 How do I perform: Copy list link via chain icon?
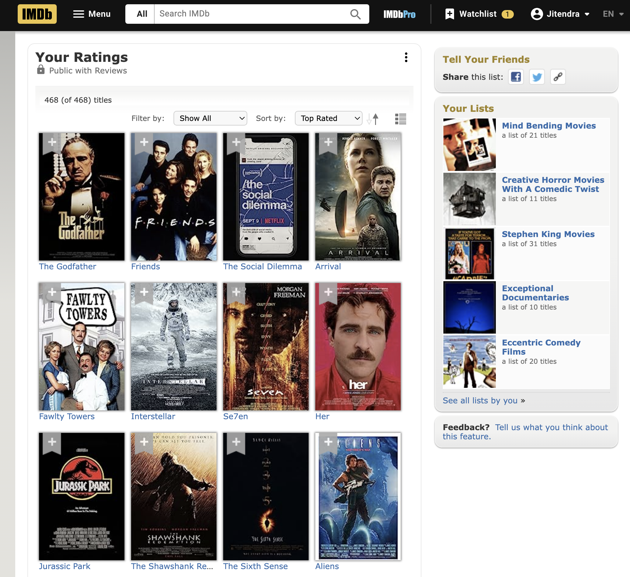click(558, 77)
